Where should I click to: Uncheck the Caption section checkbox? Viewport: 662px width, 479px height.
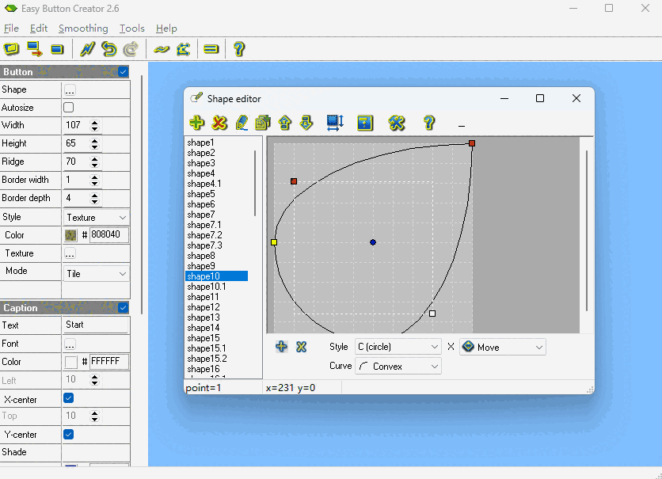coord(122,308)
